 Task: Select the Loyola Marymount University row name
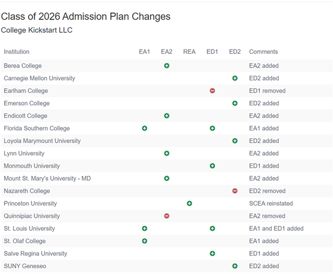point(42,141)
